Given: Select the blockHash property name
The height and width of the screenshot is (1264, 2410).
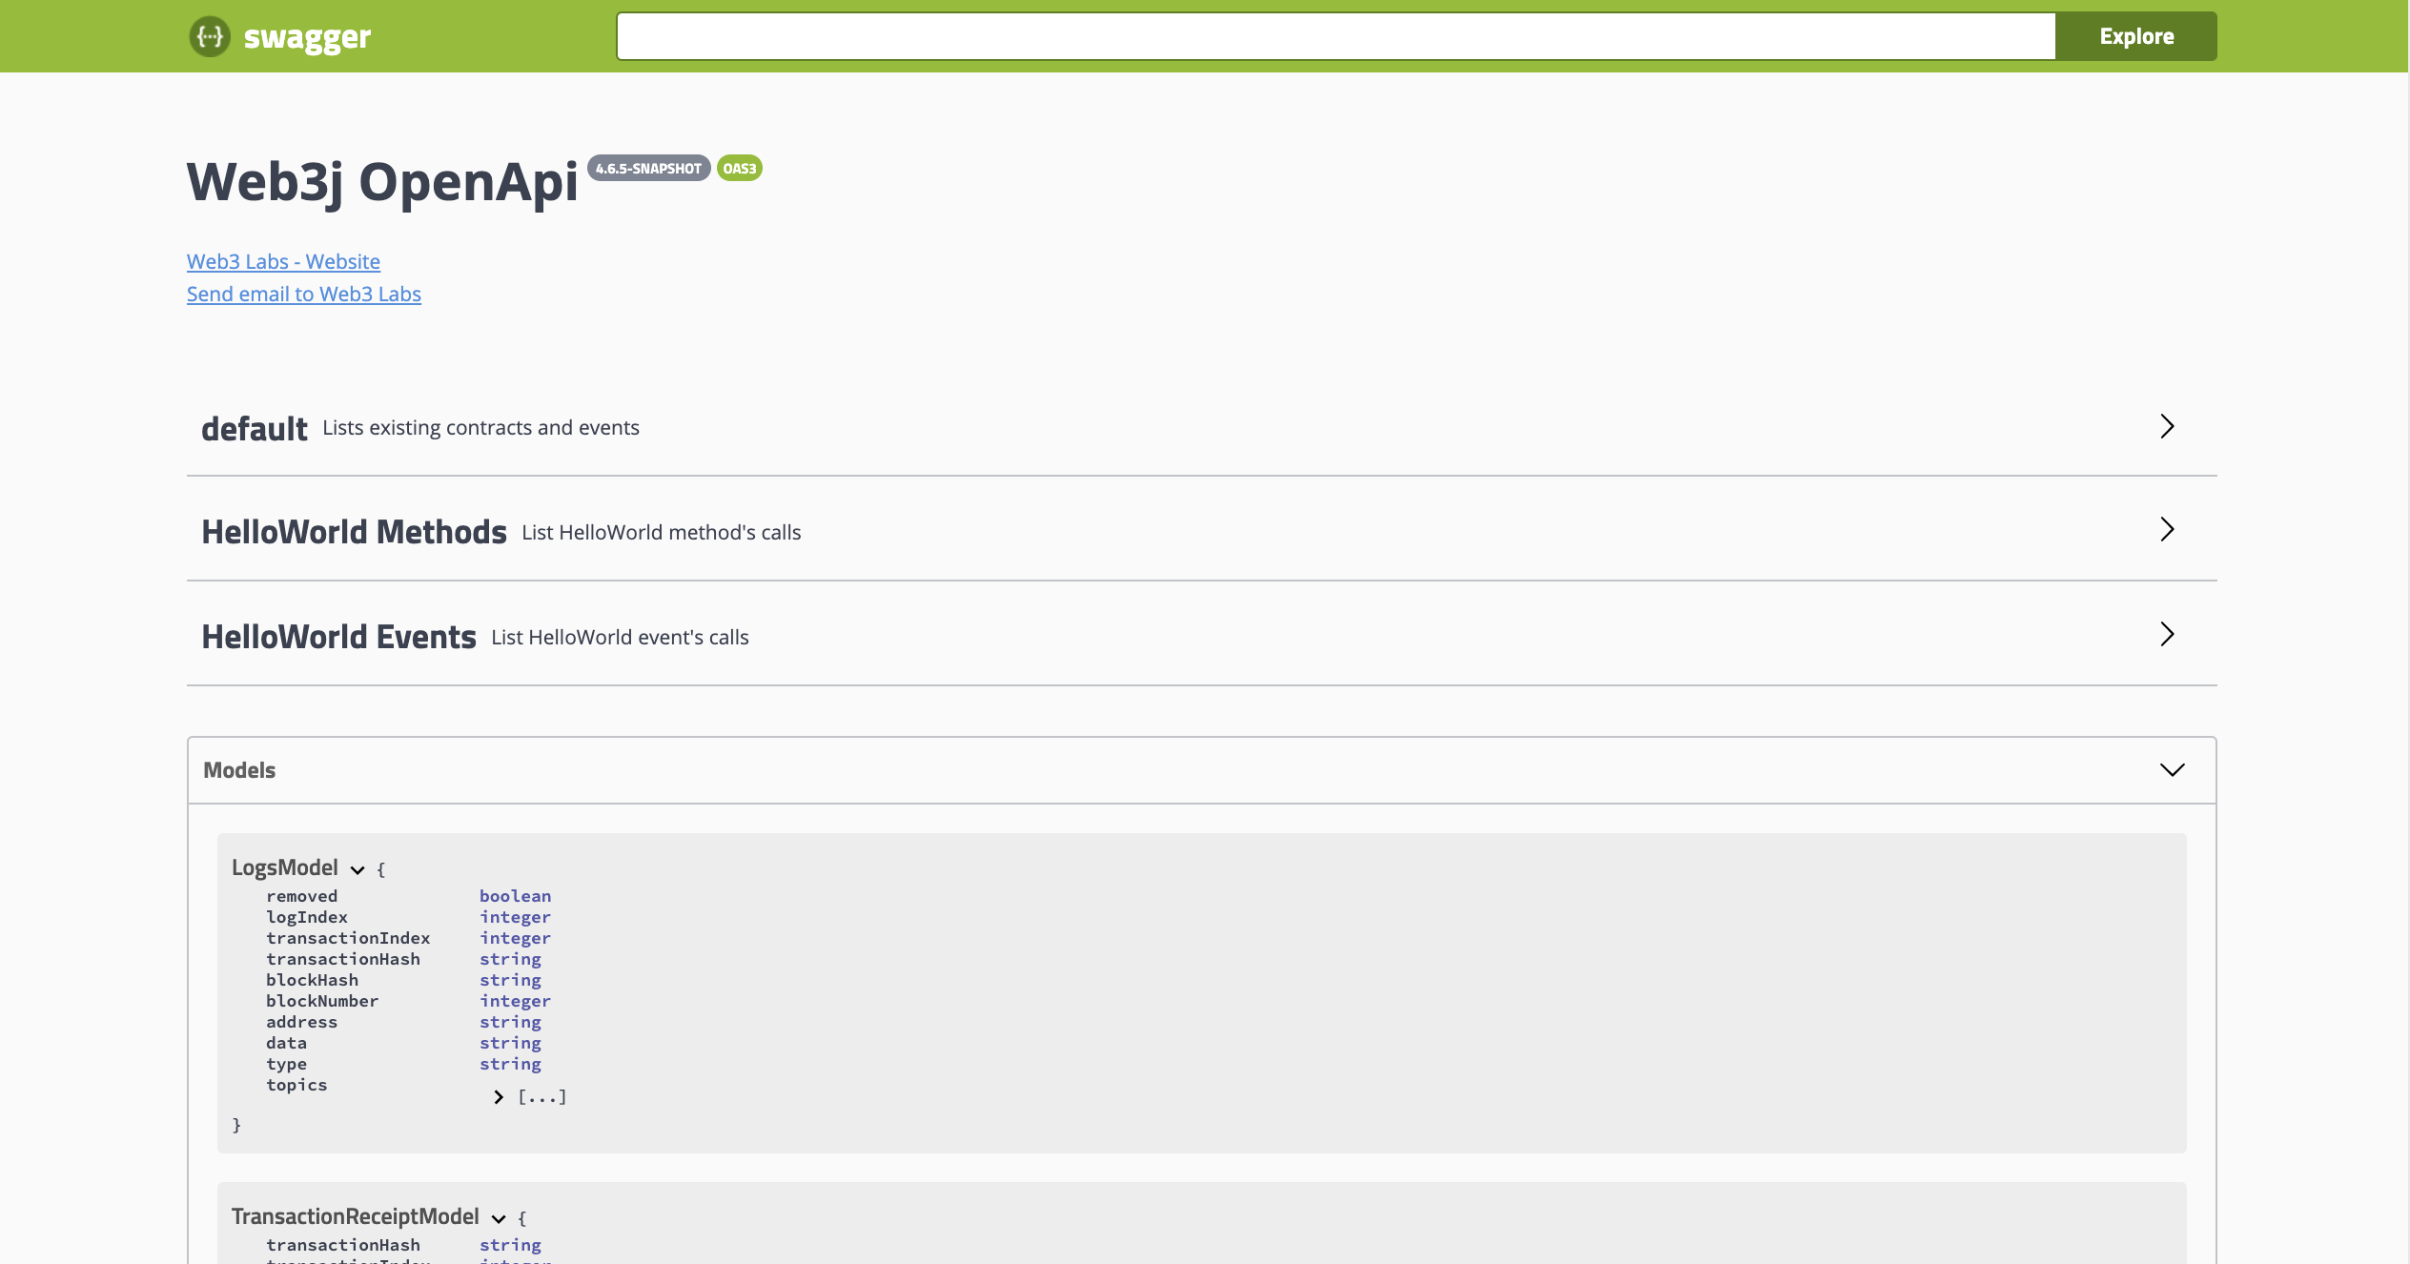Looking at the screenshot, I should (312, 980).
